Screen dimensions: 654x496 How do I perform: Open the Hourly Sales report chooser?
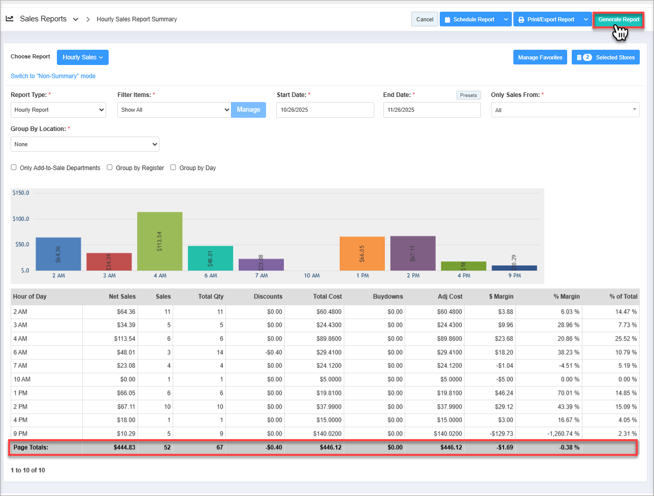83,57
